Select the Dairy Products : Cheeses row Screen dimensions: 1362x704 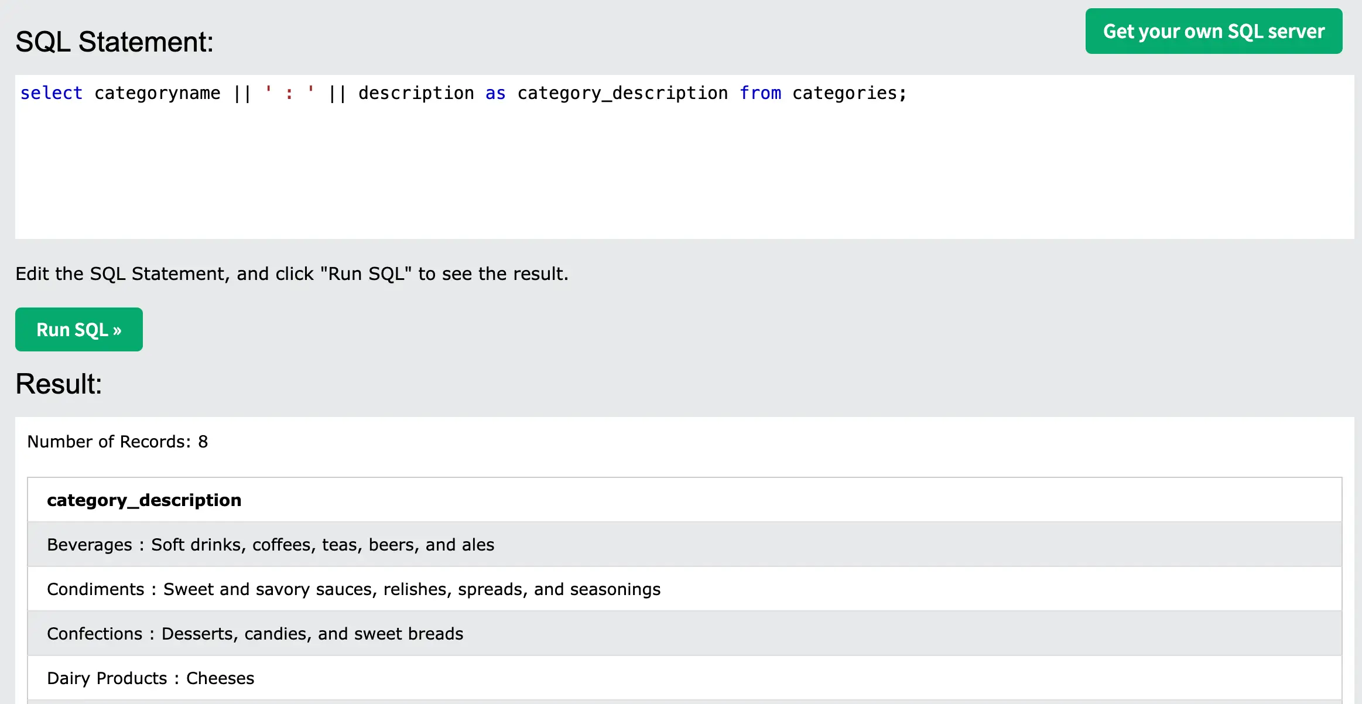click(150, 678)
